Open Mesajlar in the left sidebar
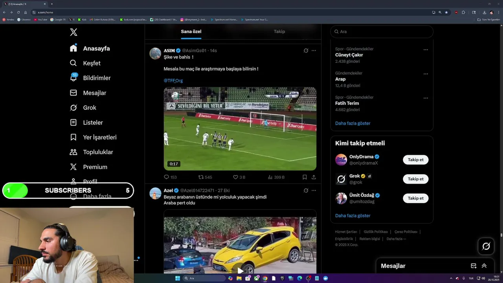This screenshot has height=283, width=503. [88, 93]
